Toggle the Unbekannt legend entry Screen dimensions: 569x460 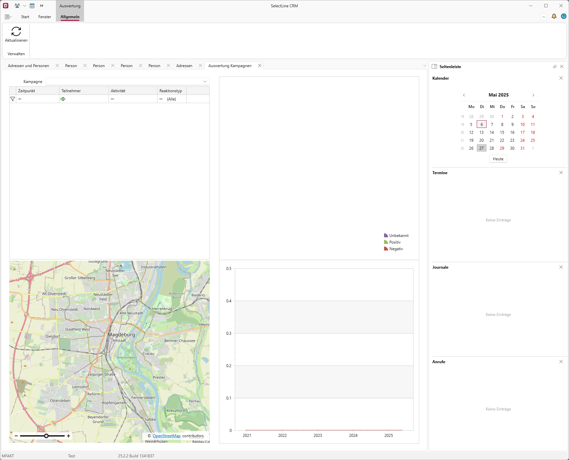pyautogui.click(x=396, y=236)
